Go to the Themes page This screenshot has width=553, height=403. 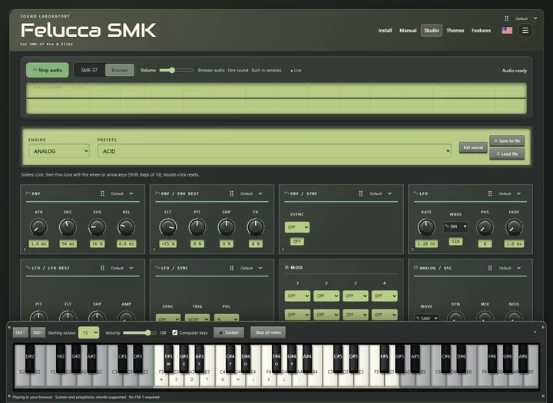(455, 31)
